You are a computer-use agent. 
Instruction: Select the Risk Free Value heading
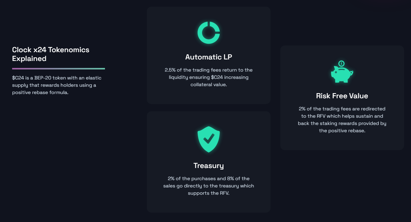(342, 96)
